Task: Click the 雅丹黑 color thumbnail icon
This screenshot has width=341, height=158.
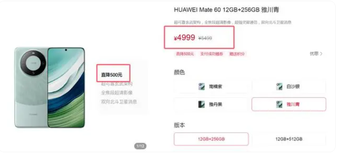Action: pos(202,105)
